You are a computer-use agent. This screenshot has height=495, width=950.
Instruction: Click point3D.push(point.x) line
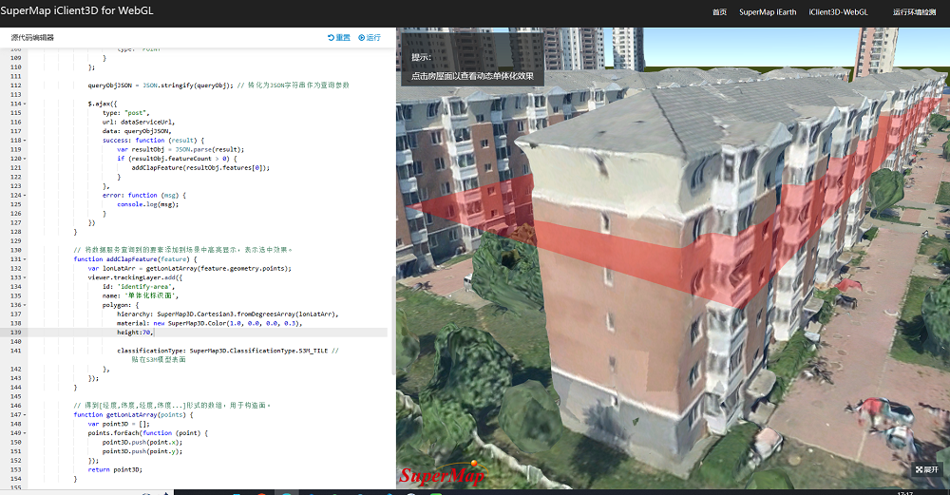[x=142, y=443]
